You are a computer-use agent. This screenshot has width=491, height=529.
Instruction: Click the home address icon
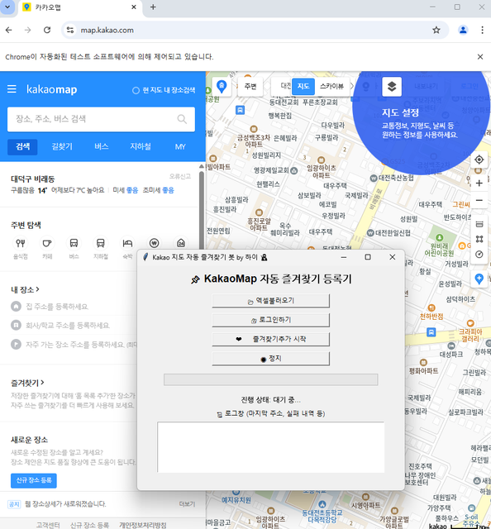tap(16, 307)
